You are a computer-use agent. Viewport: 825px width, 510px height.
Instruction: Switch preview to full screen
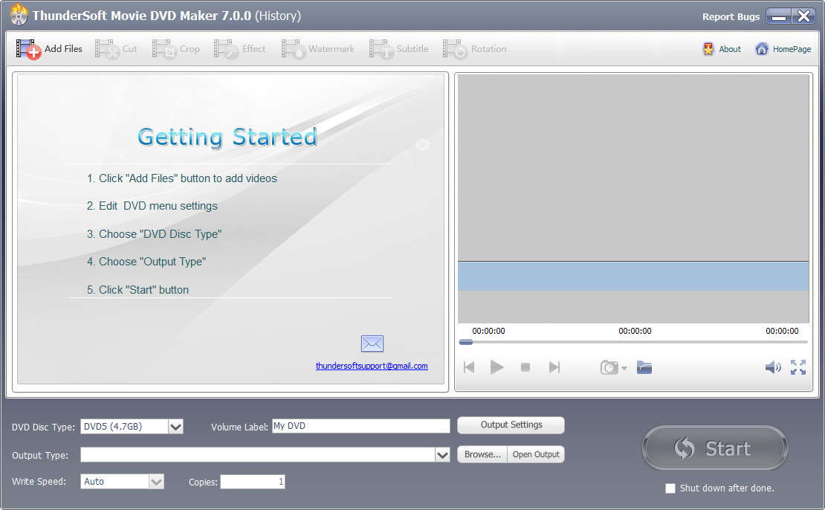coord(798,367)
